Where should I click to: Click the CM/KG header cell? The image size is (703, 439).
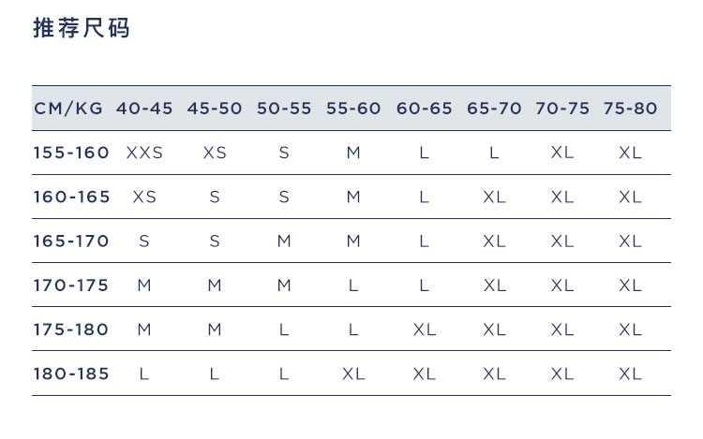coord(68,109)
